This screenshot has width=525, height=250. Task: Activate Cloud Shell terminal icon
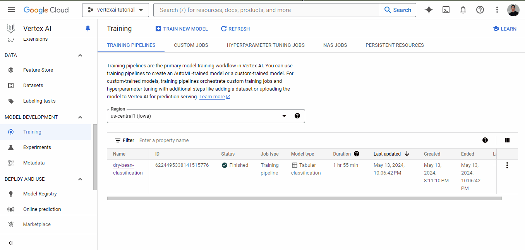coord(446,10)
